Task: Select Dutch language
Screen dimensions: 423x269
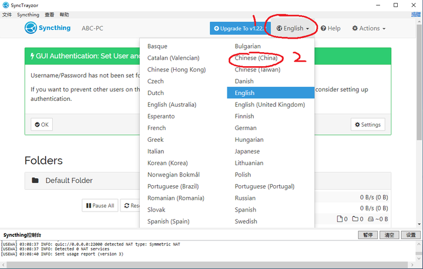Action: (155, 93)
